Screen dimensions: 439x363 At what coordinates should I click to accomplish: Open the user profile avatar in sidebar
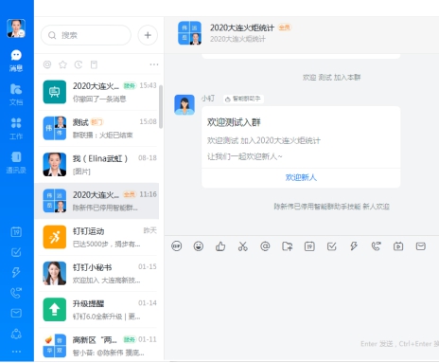(x=16, y=28)
